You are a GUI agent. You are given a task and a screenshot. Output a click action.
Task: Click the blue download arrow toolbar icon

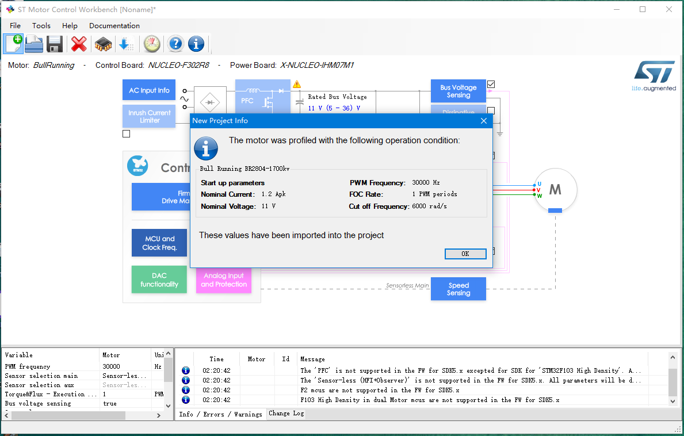point(125,44)
